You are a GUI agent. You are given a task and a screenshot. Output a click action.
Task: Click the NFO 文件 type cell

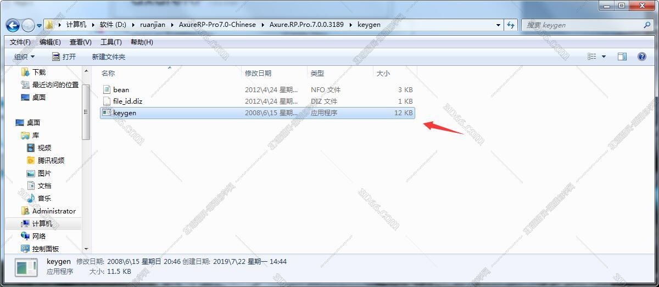[x=326, y=89]
